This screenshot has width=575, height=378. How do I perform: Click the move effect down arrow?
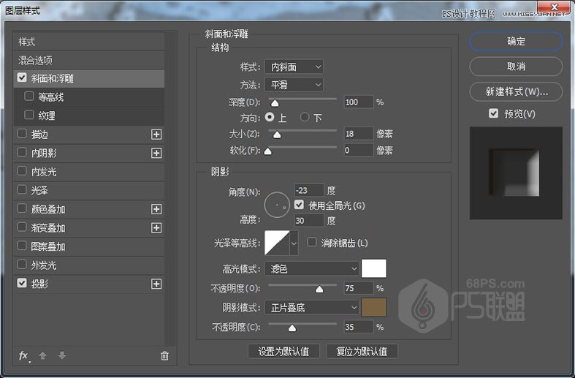pyautogui.click(x=62, y=355)
